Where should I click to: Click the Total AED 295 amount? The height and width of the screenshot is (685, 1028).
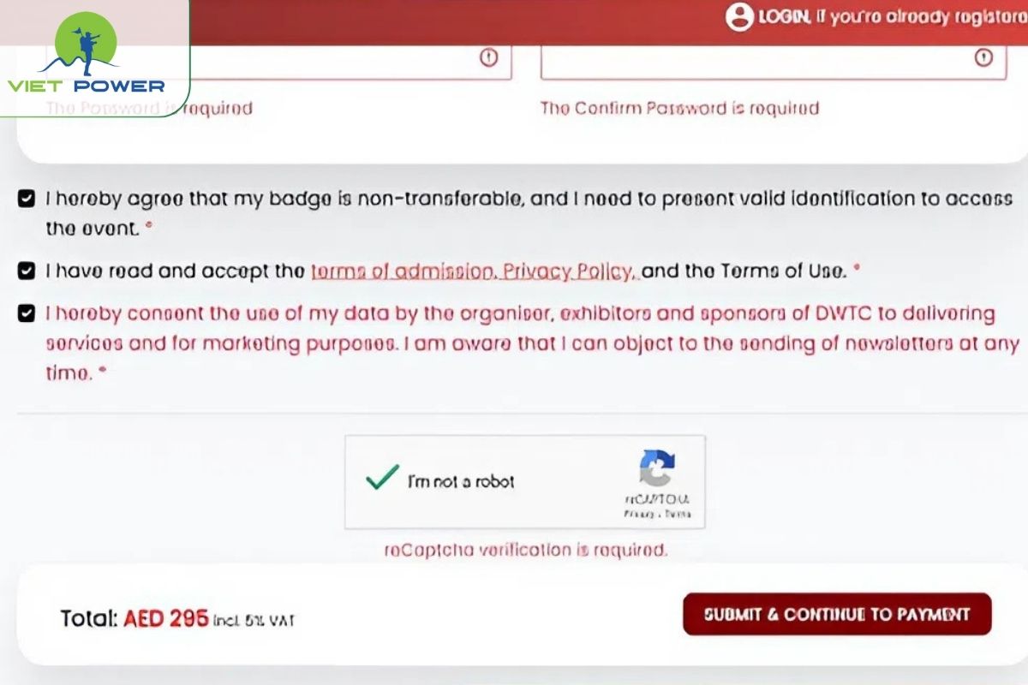tap(165, 618)
